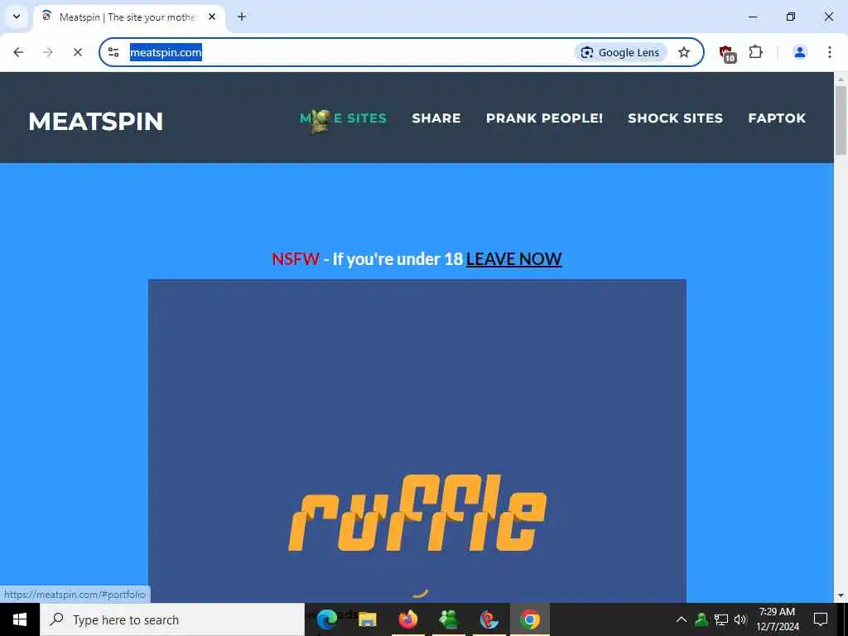Viewport: 848px width, 636px height.
Task: Click the LEAVE NOW link
Action: pyautogui.click(x=513, y=259)
